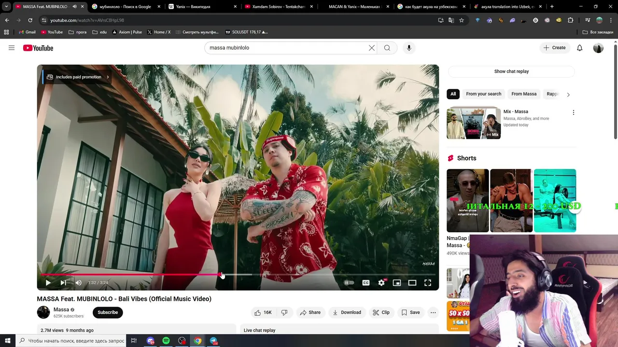Open Massa channel avatar

point(43,312)
